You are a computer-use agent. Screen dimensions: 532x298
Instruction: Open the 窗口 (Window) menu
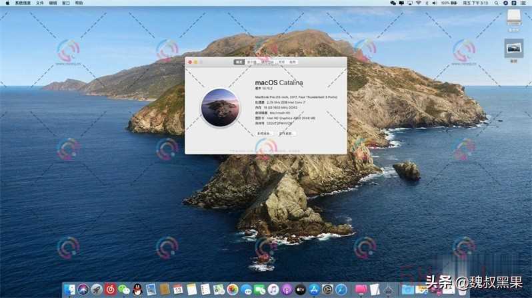(66, 3)
